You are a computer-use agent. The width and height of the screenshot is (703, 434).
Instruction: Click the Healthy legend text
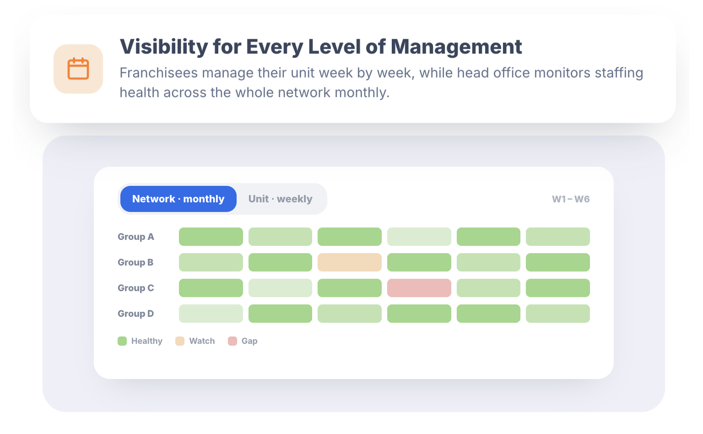point(147,341)
